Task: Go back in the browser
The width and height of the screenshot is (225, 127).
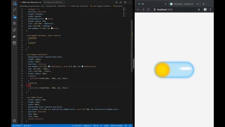Action: click(x=138, y=10)
